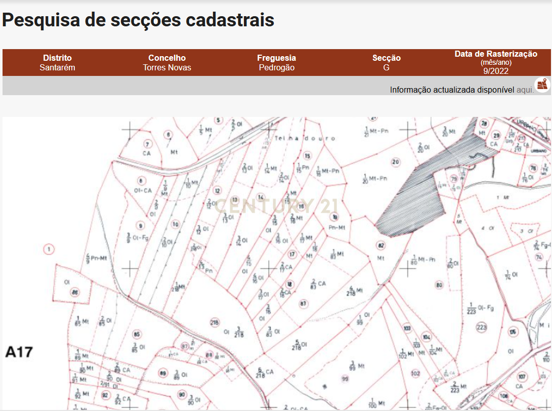
Task: Click circled parcel 7 labelled CA
Action: [x=147, y=143]
